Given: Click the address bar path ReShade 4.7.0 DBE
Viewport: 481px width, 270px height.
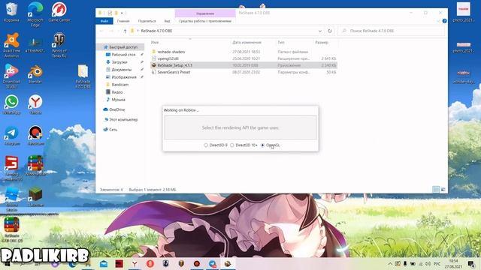Looking at the screenshot, I should (156, 31).
